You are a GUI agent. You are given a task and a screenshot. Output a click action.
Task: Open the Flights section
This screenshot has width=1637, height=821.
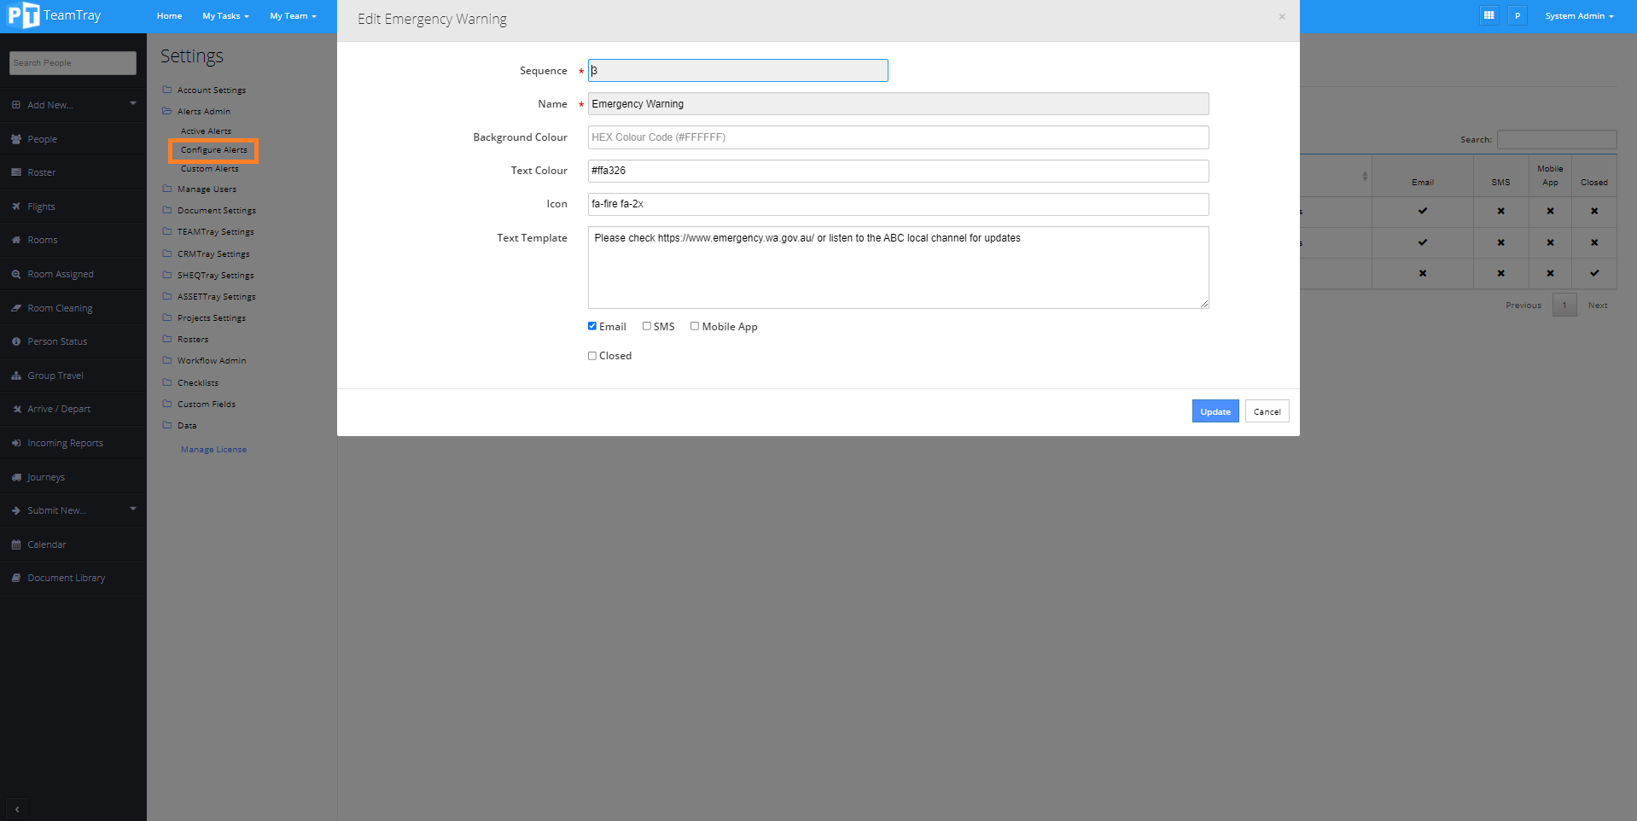tap(40, 207)
